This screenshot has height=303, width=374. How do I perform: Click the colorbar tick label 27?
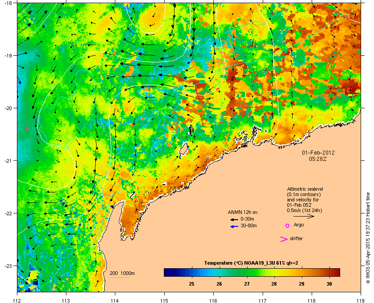coord(247,284)
